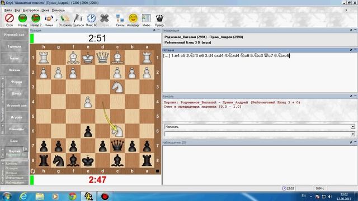Switch to the chess app taskbar icon
The width and height of the screenshot is (358, 201).
[x=88, y=196]
